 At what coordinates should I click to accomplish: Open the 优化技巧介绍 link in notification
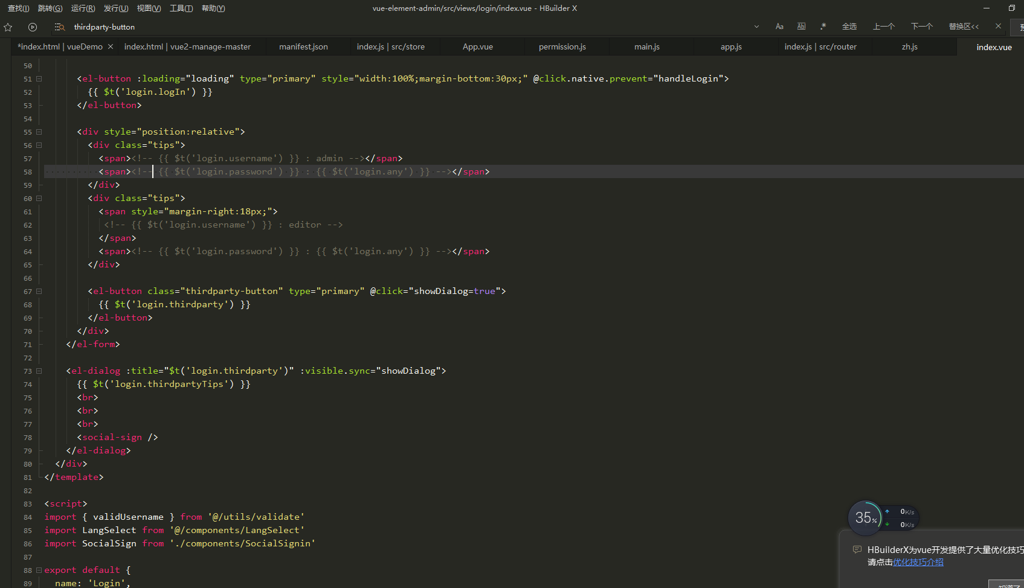918,562
